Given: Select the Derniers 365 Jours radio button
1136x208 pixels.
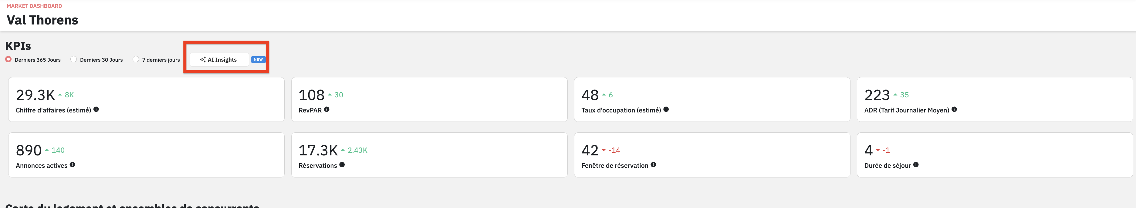Looking at the screenshot, I should (8, 59).
